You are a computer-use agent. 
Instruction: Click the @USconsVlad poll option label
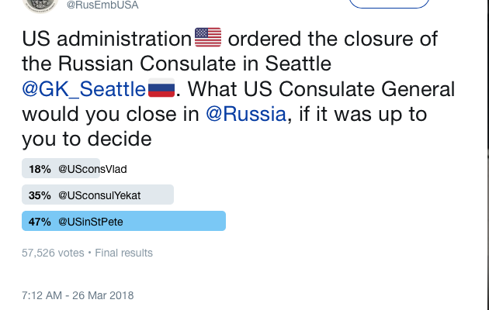92,169
